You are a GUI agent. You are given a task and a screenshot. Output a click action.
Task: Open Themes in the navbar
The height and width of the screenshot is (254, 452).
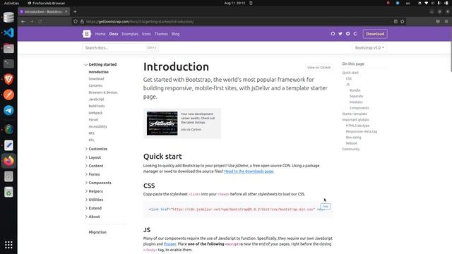click(x=161, y=34)
